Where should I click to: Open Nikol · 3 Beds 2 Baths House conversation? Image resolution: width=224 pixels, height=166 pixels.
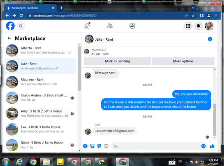pyautogui.click(x=40, y=145)
